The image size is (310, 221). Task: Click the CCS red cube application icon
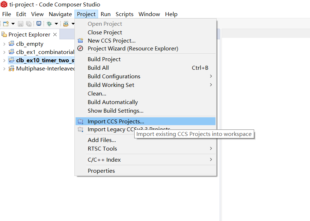pos(3,4)
